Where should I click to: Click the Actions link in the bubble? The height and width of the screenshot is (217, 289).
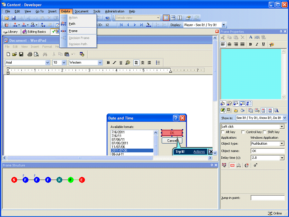click(x=199, y=152)
